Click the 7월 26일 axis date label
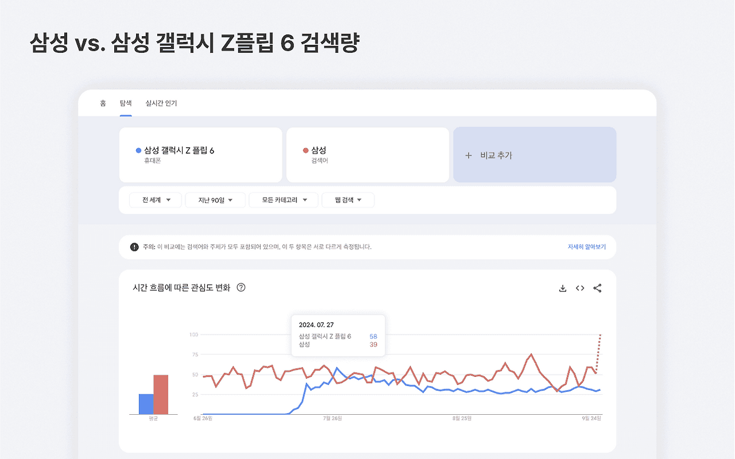This screenshot has height=459, width=735. pyautogui.click(x=333, y=419)
